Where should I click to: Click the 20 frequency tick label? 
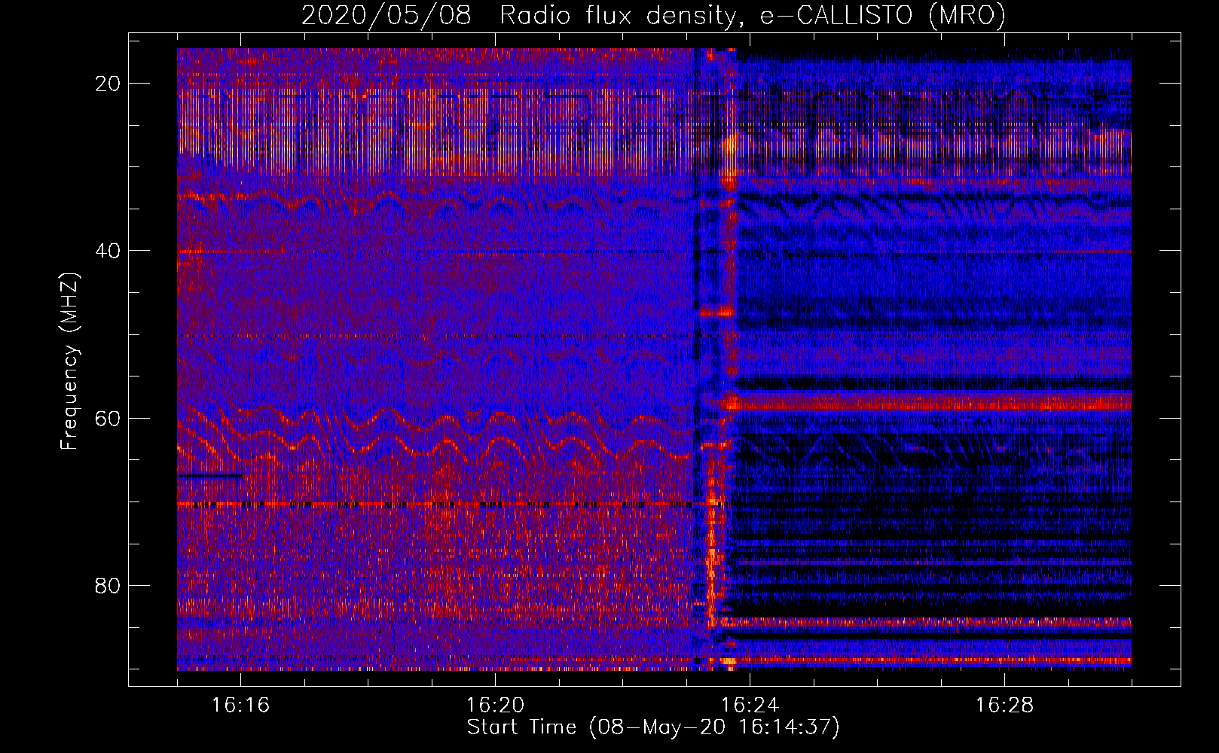tap(108, 84)
